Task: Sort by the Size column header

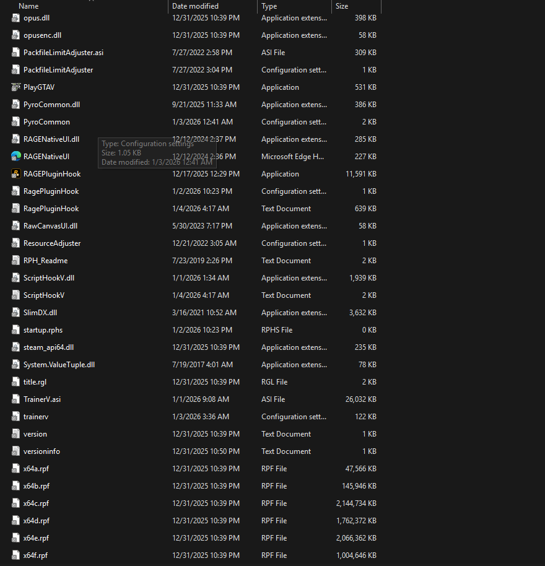Action: coord(342,6)
